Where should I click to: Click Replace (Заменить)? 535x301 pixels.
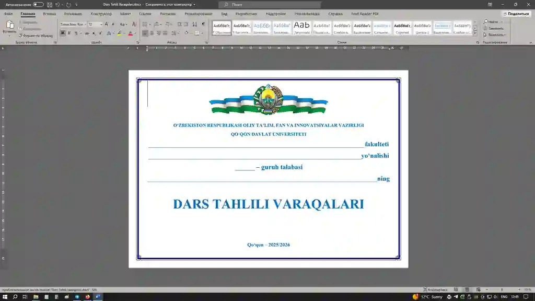[x=494, y=28]
